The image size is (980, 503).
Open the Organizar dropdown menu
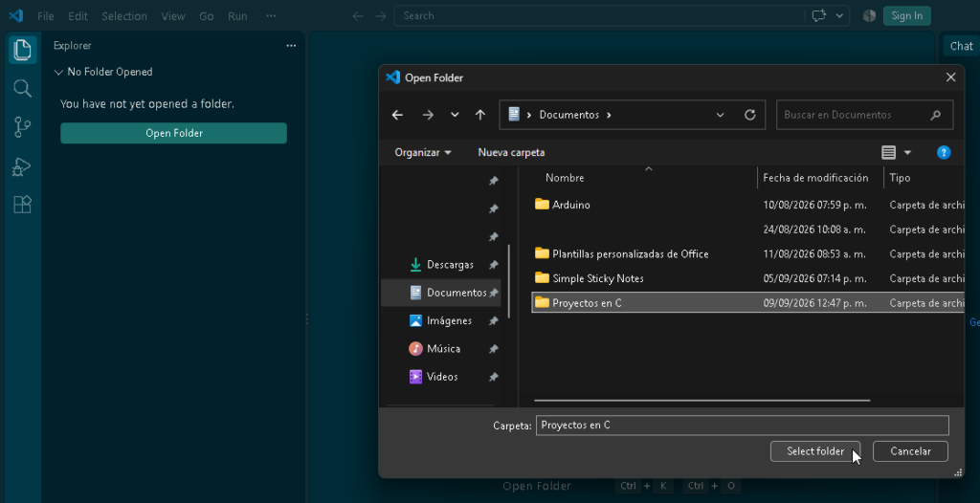[423, 152]
